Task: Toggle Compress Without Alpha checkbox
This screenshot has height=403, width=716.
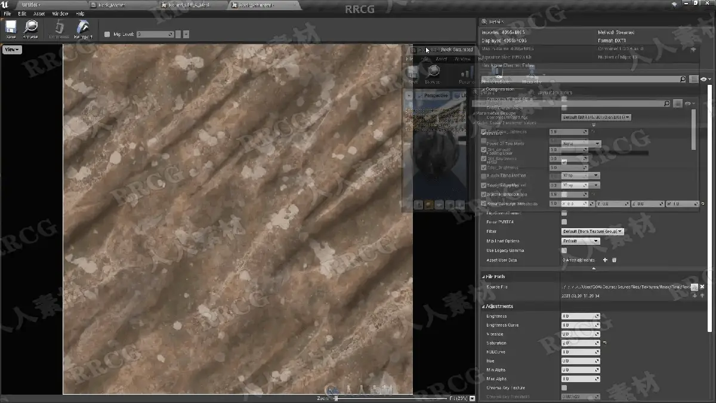Action: coord(564,99)
